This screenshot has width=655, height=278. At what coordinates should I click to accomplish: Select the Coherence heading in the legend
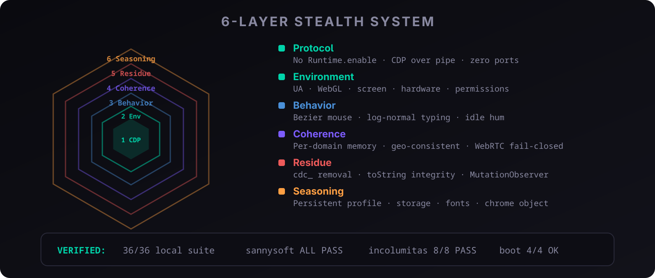tap(319, 134)
